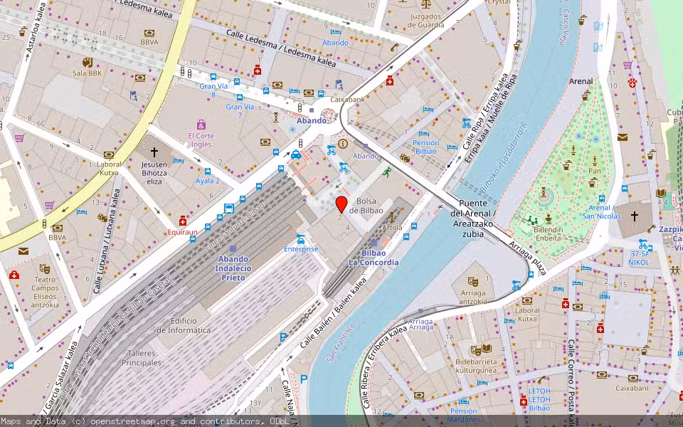Select the Gran Vía 8 bus stop icon

213,77
